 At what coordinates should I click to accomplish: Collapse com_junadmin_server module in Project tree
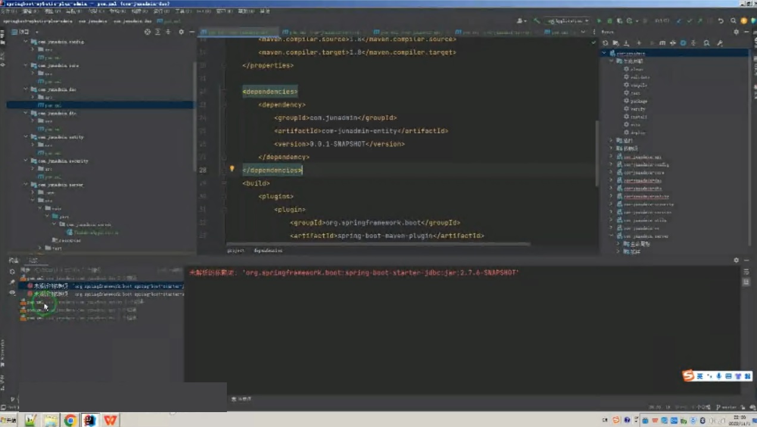[26, 185]
